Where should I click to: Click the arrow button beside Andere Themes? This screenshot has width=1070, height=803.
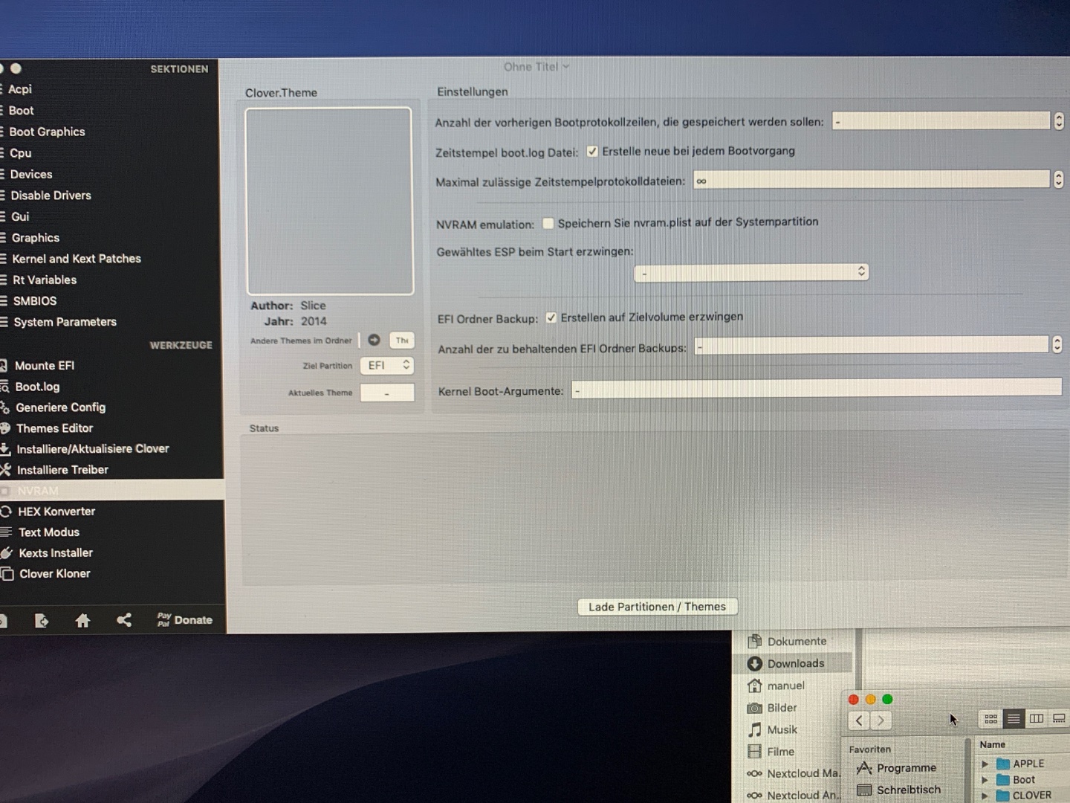click(x=374, y=340)
